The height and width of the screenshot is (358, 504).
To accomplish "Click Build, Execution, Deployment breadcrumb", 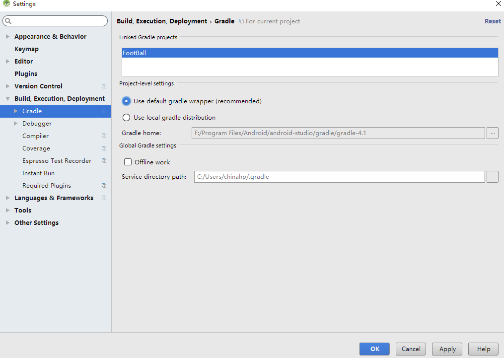I will coord(162,21).
